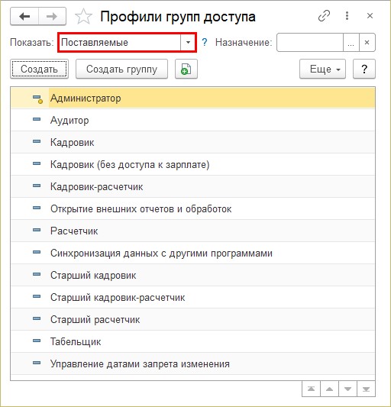Viewport: 391px width, 407px height.
Task: Click inside the Назначение input field
Action: pos(310,42)
